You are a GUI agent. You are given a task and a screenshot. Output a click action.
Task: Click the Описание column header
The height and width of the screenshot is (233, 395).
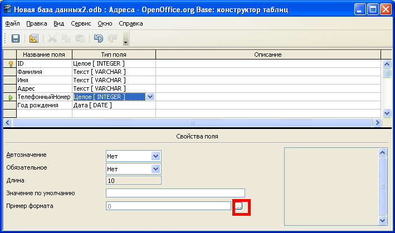tap(268, 54)
